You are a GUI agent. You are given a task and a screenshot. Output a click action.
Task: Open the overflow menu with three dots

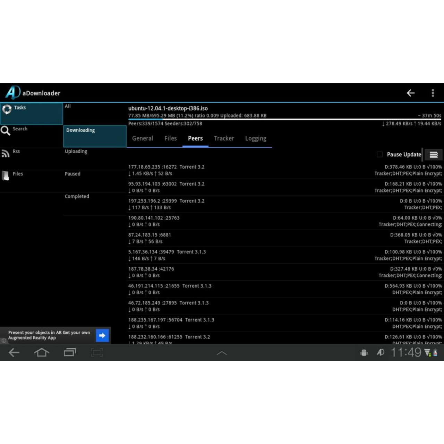[433, 93]
